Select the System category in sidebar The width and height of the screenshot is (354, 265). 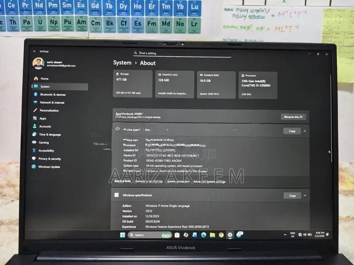[60, 87]
